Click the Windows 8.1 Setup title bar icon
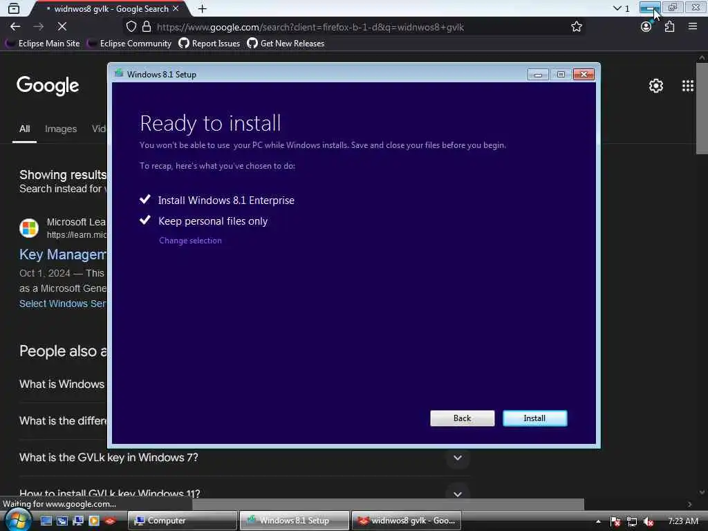The height and width of the screenshot is (531, 708). pos(119,73)
